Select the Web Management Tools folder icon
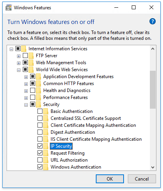 (x=31, y=63)
